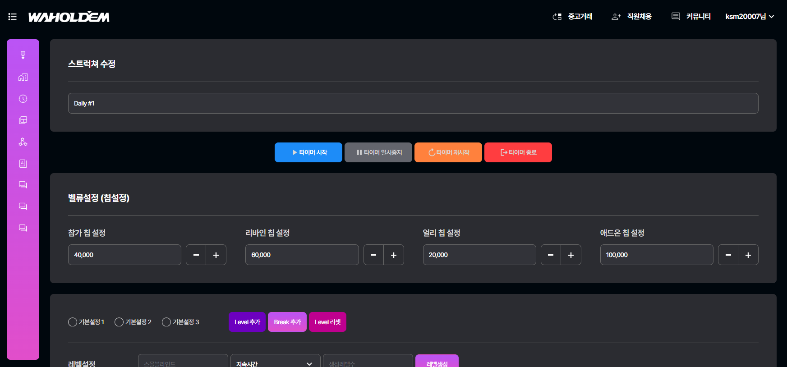Click the book icon in the sidebar
The width and height of the screenshot is (787, 367).
(x=23, y=164)
